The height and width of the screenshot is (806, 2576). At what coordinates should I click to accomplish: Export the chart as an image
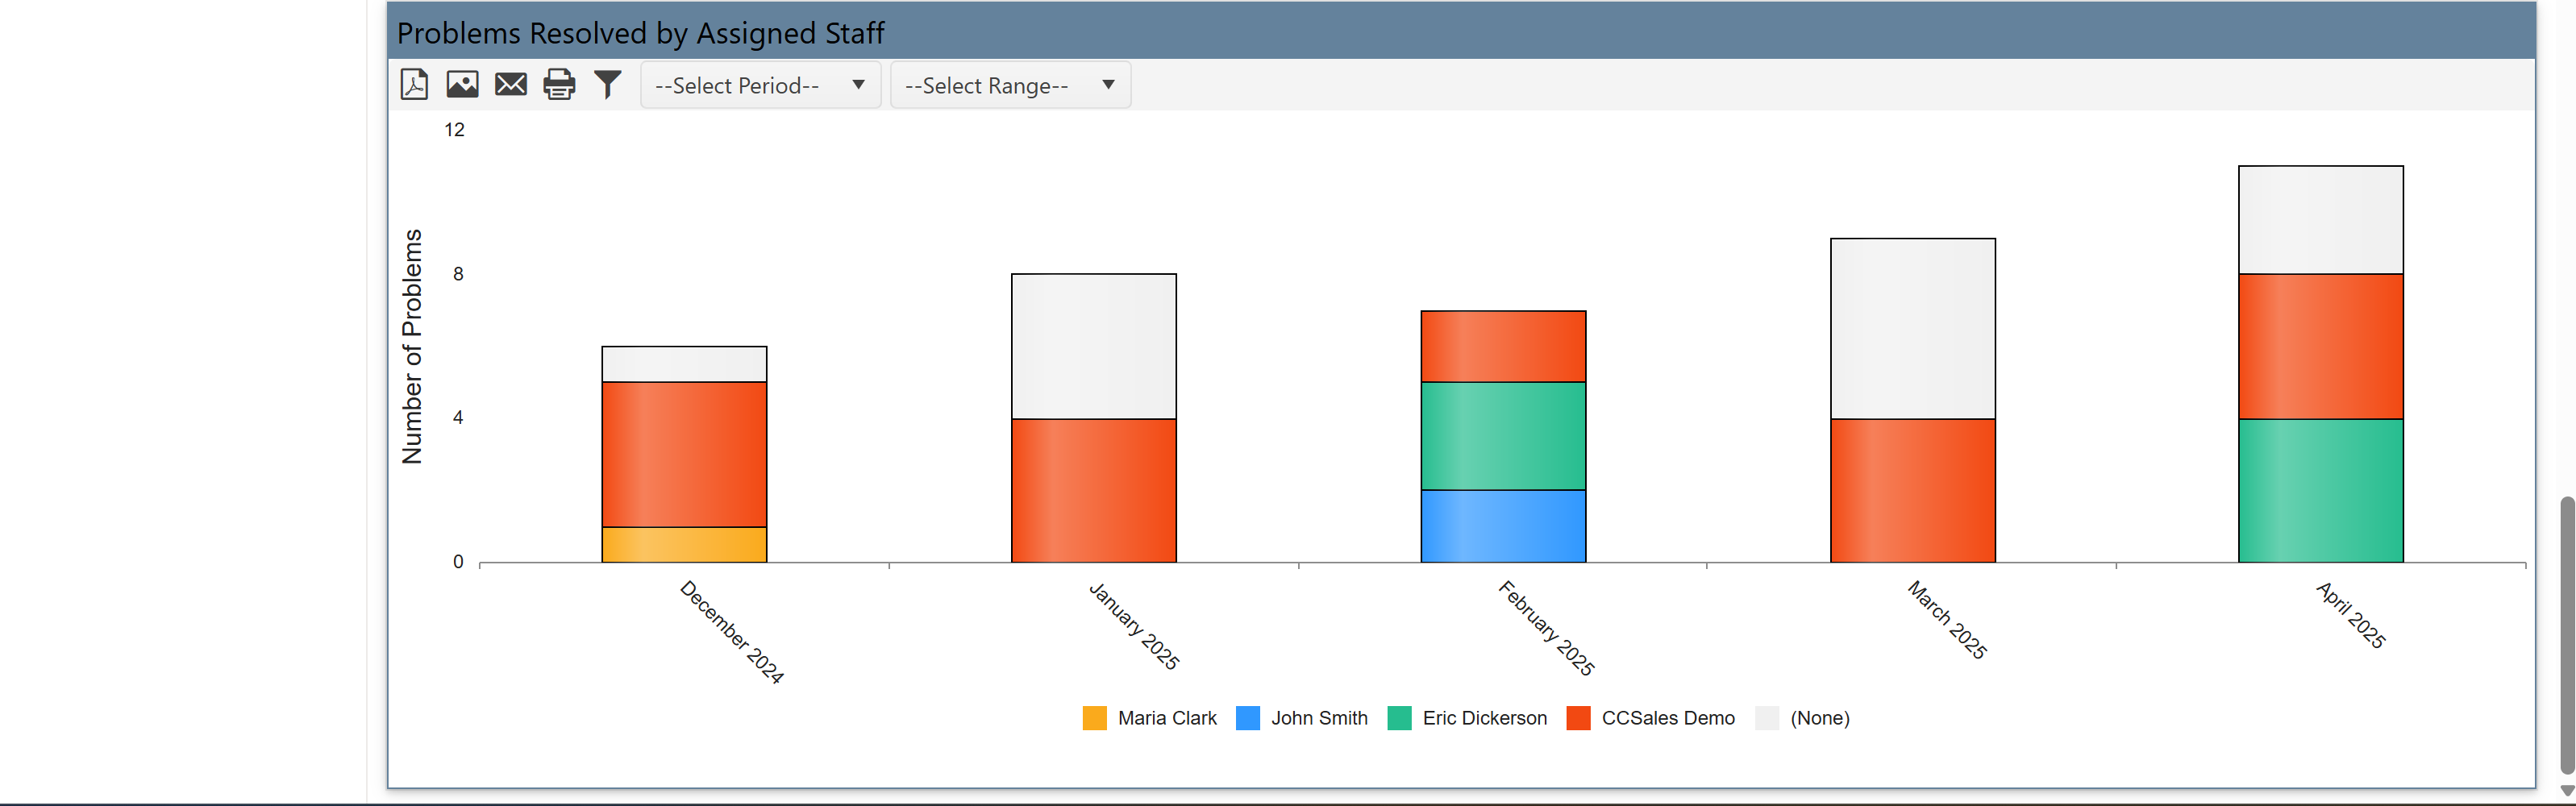coord(462,85)
